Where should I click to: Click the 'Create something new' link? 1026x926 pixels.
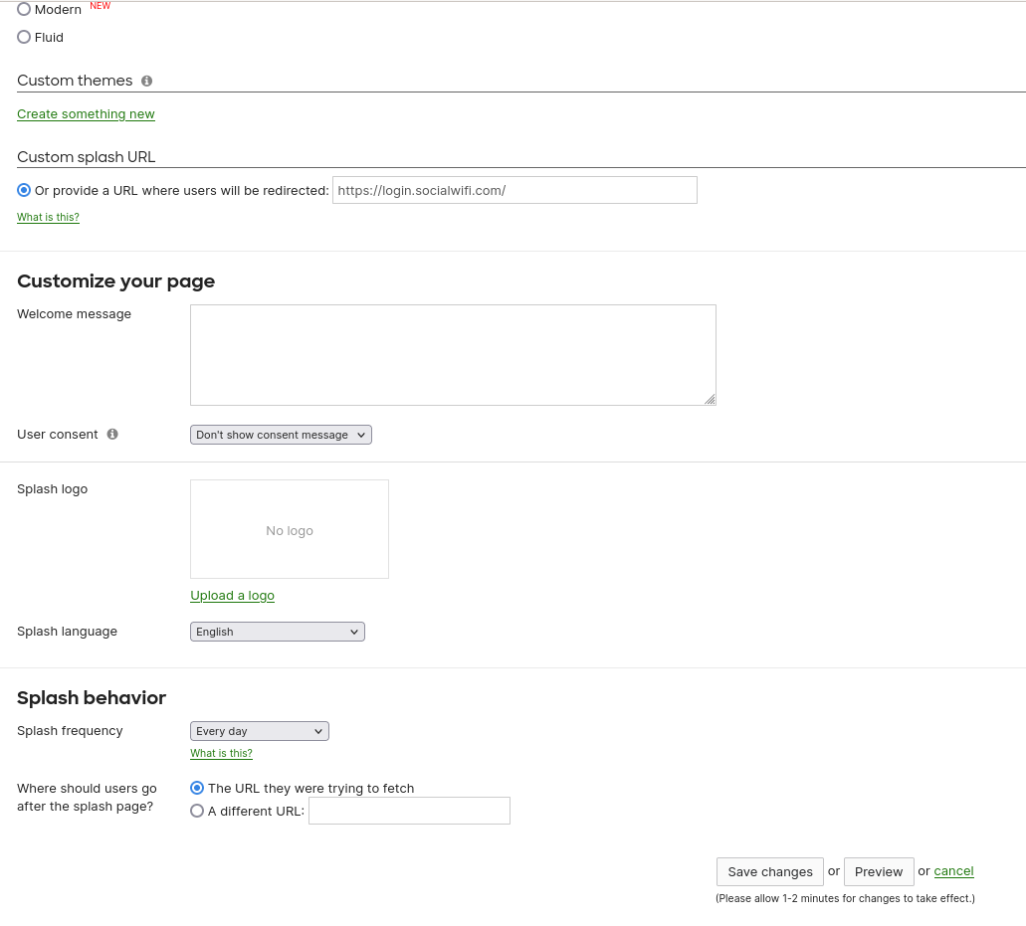(x=86, y=114)
